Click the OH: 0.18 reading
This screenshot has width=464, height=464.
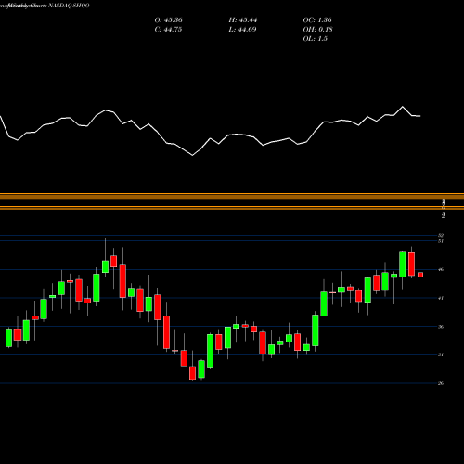click(317, 30)
